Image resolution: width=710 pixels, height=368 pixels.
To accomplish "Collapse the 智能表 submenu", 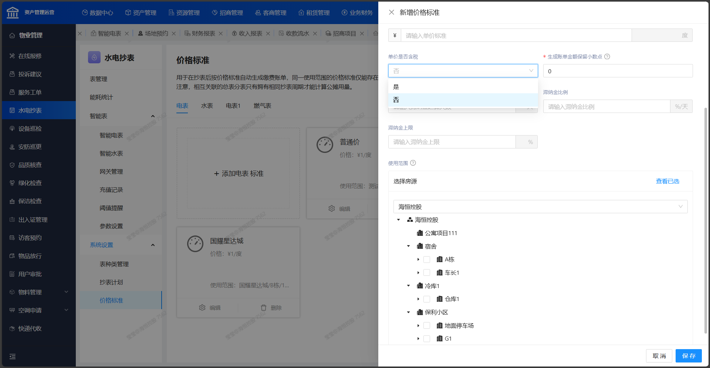I will [x=153, y=116].
